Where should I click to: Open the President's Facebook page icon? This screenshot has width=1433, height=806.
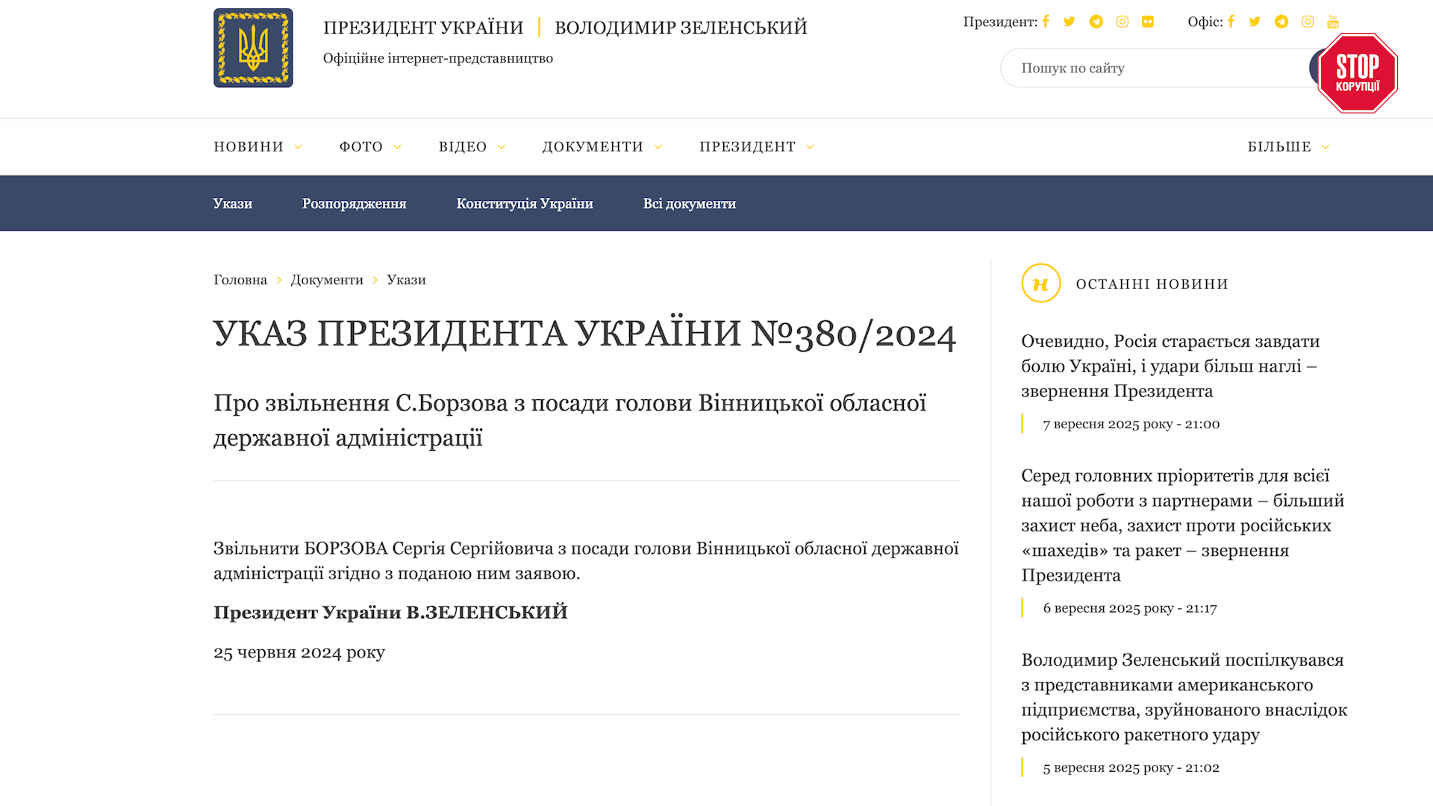tap(1046, 22)
